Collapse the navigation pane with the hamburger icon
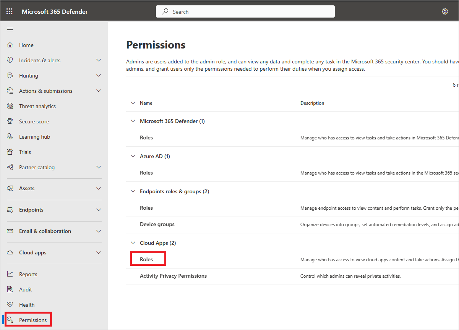The width and height of the screenshot is (459, 330). pos(10,29)
